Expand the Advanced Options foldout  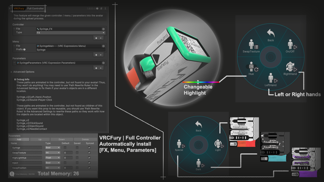coord(11,72)
